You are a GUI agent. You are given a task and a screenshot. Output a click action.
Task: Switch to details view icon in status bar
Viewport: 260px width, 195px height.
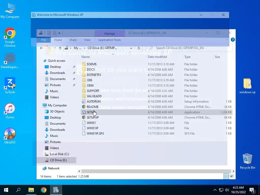(226, 176)
